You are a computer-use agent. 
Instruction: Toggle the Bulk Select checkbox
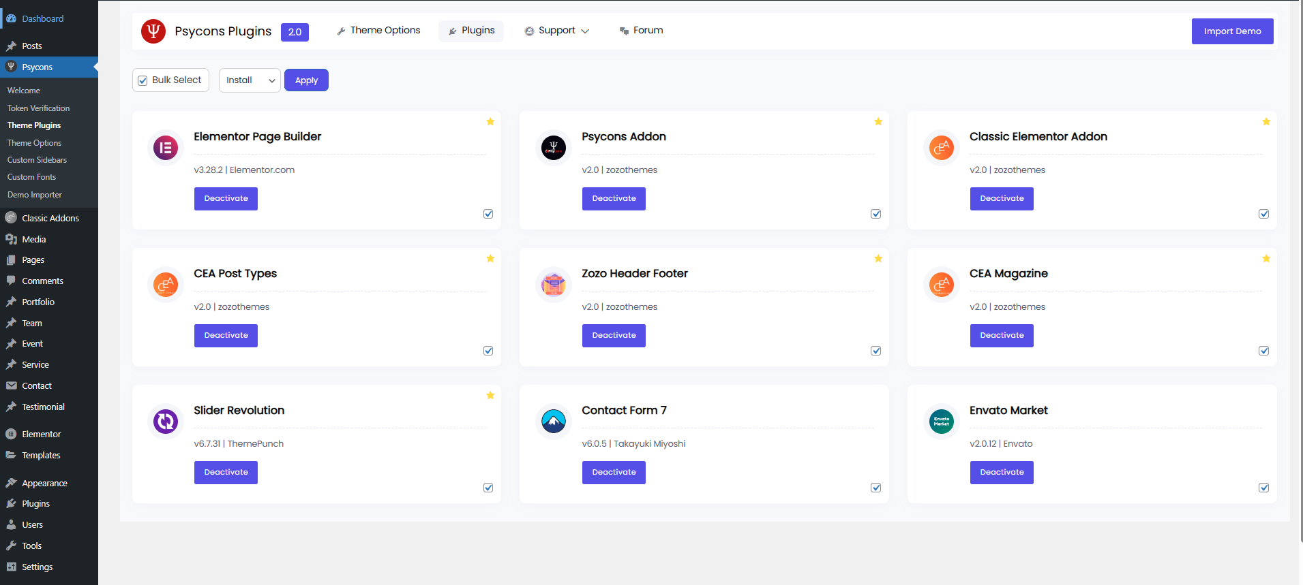(x=143, y=80)
